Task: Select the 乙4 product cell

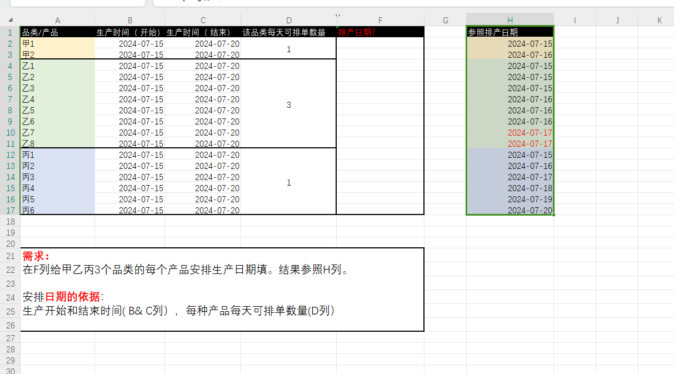Action: 58,99
